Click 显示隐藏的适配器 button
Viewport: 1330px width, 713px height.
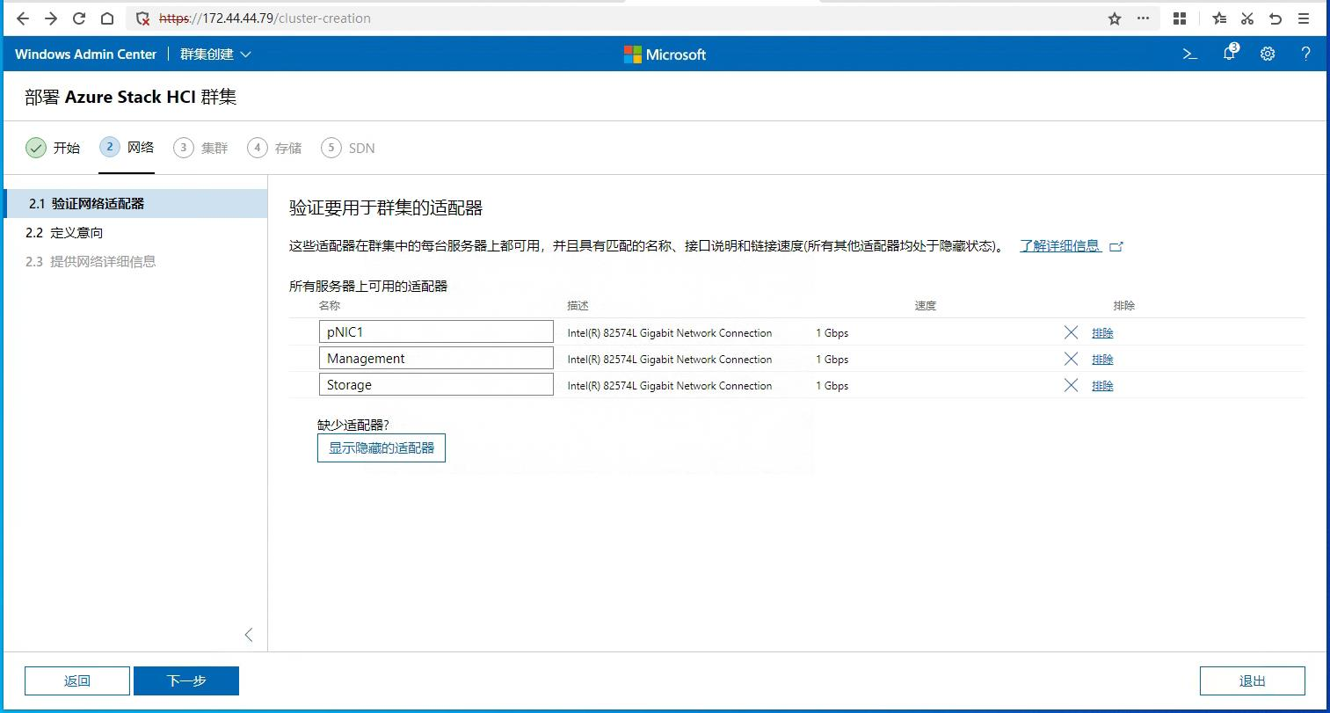coord(382,447)
